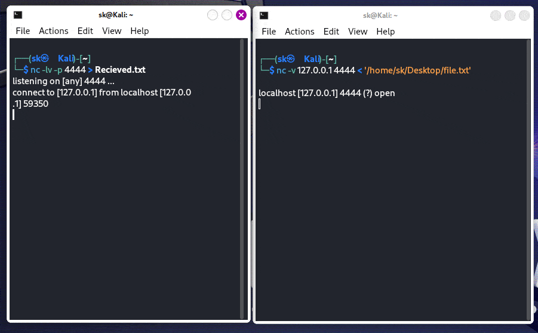Image resolution: width=538 pixels, height=333 pixels.
Task: Maximize the left terminal running the nc listener
Action: 227,15
